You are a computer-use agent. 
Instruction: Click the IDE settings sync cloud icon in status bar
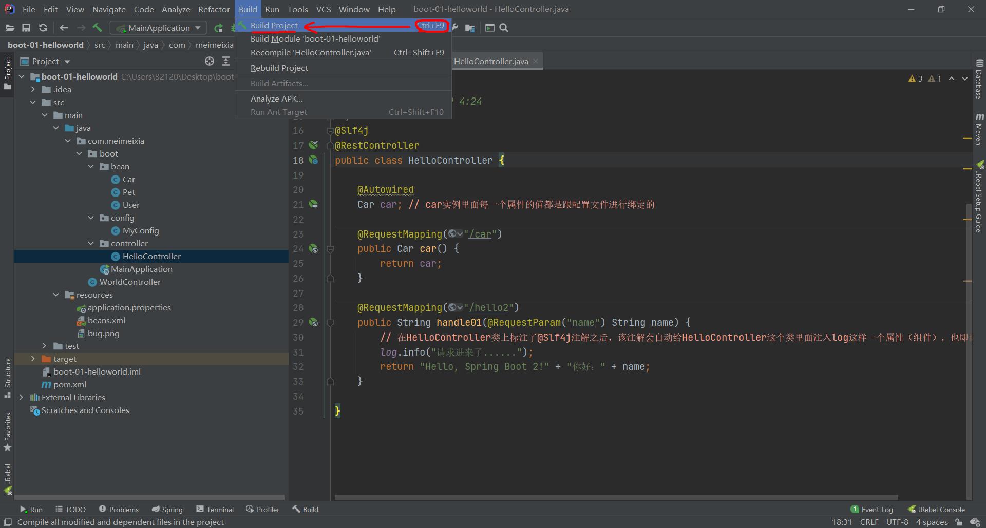974,522
